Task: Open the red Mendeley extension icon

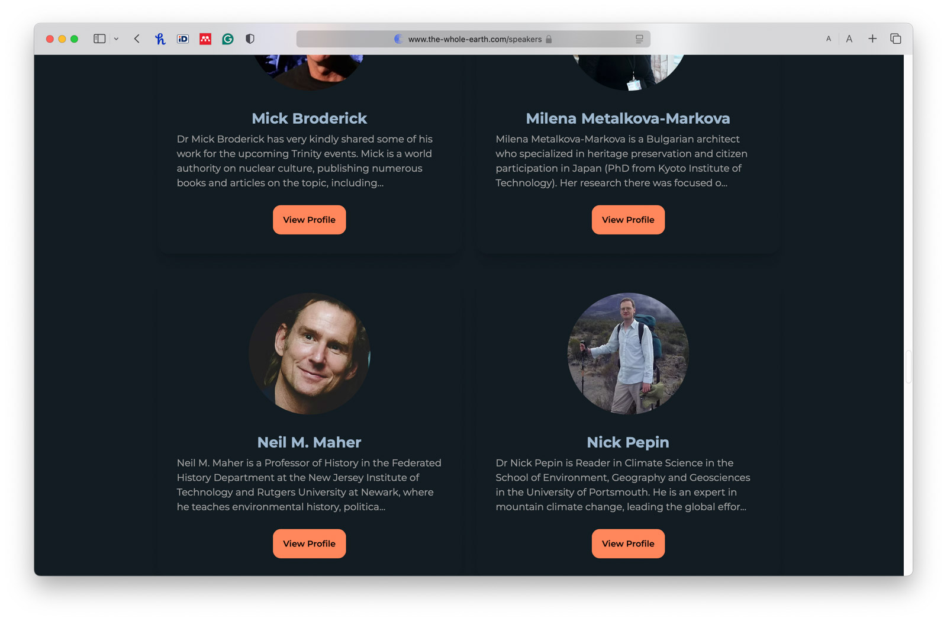Action: (x=205, y=39)
